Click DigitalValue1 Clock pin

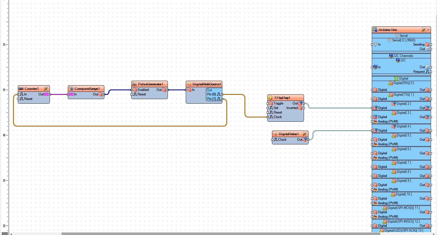click(x=272, y=140)
